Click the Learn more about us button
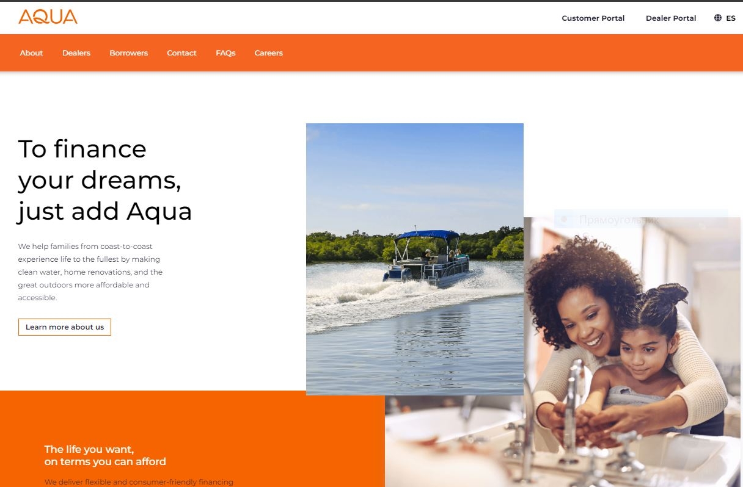 (x=65, y=327)
